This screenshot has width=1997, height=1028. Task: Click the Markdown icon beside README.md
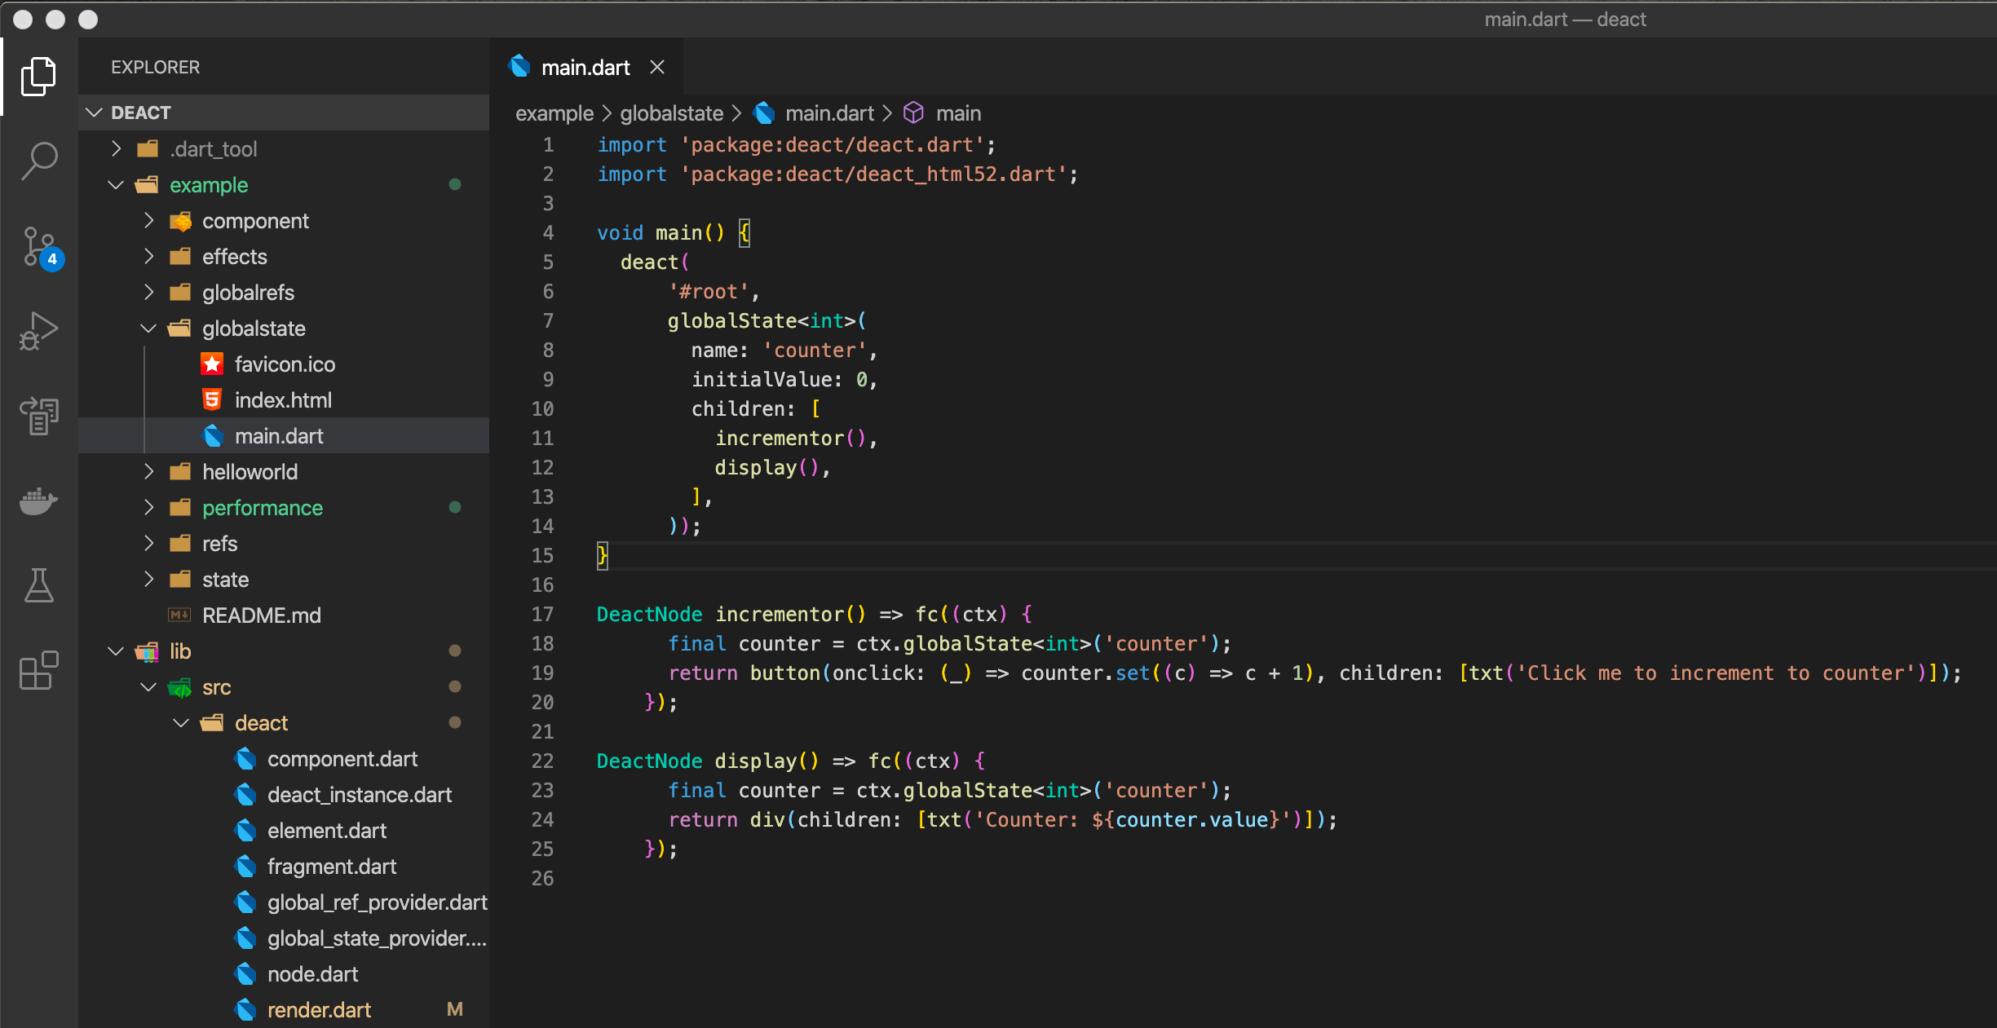click(180, 615)
